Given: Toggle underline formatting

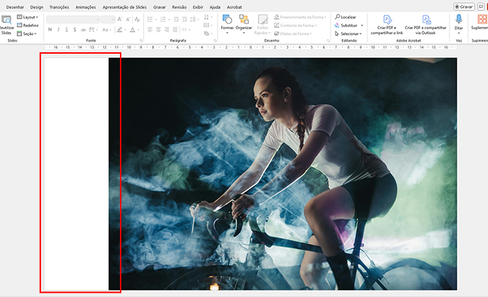Looking at the screenshot, I should pyautogui.click(x=66, y=29).
